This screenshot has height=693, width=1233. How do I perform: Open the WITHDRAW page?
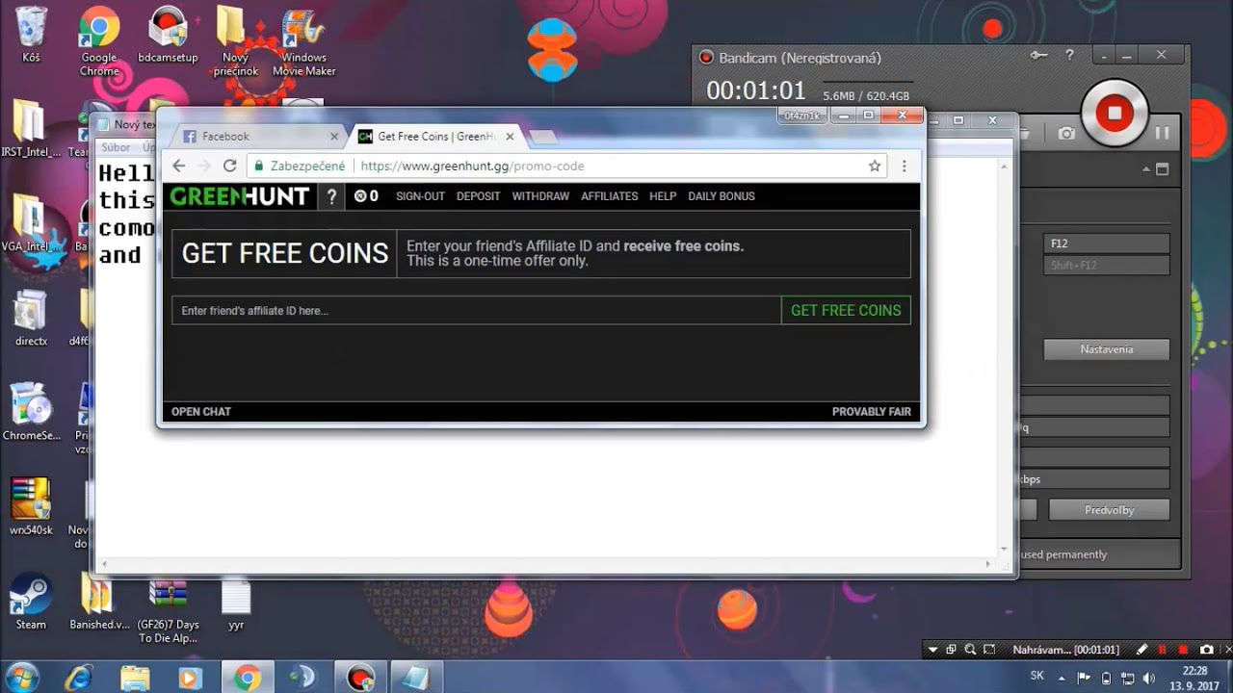click(x=540, y=196)
